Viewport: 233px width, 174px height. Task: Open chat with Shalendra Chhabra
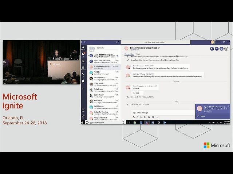pos(104,113)
